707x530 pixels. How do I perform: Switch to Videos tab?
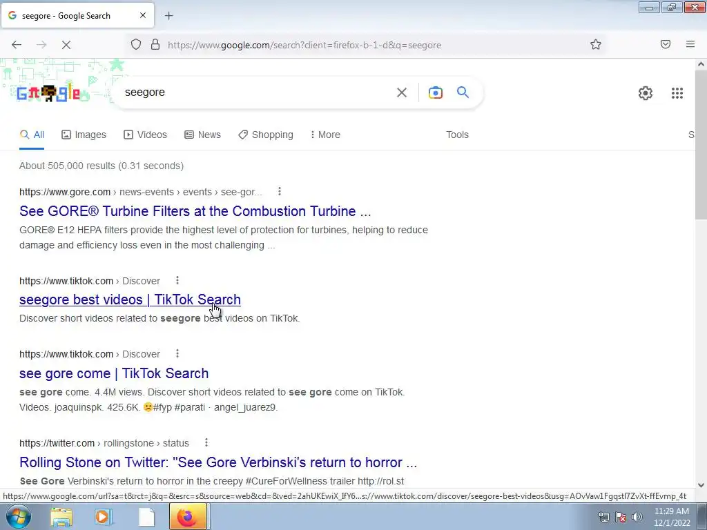point(145,135)
